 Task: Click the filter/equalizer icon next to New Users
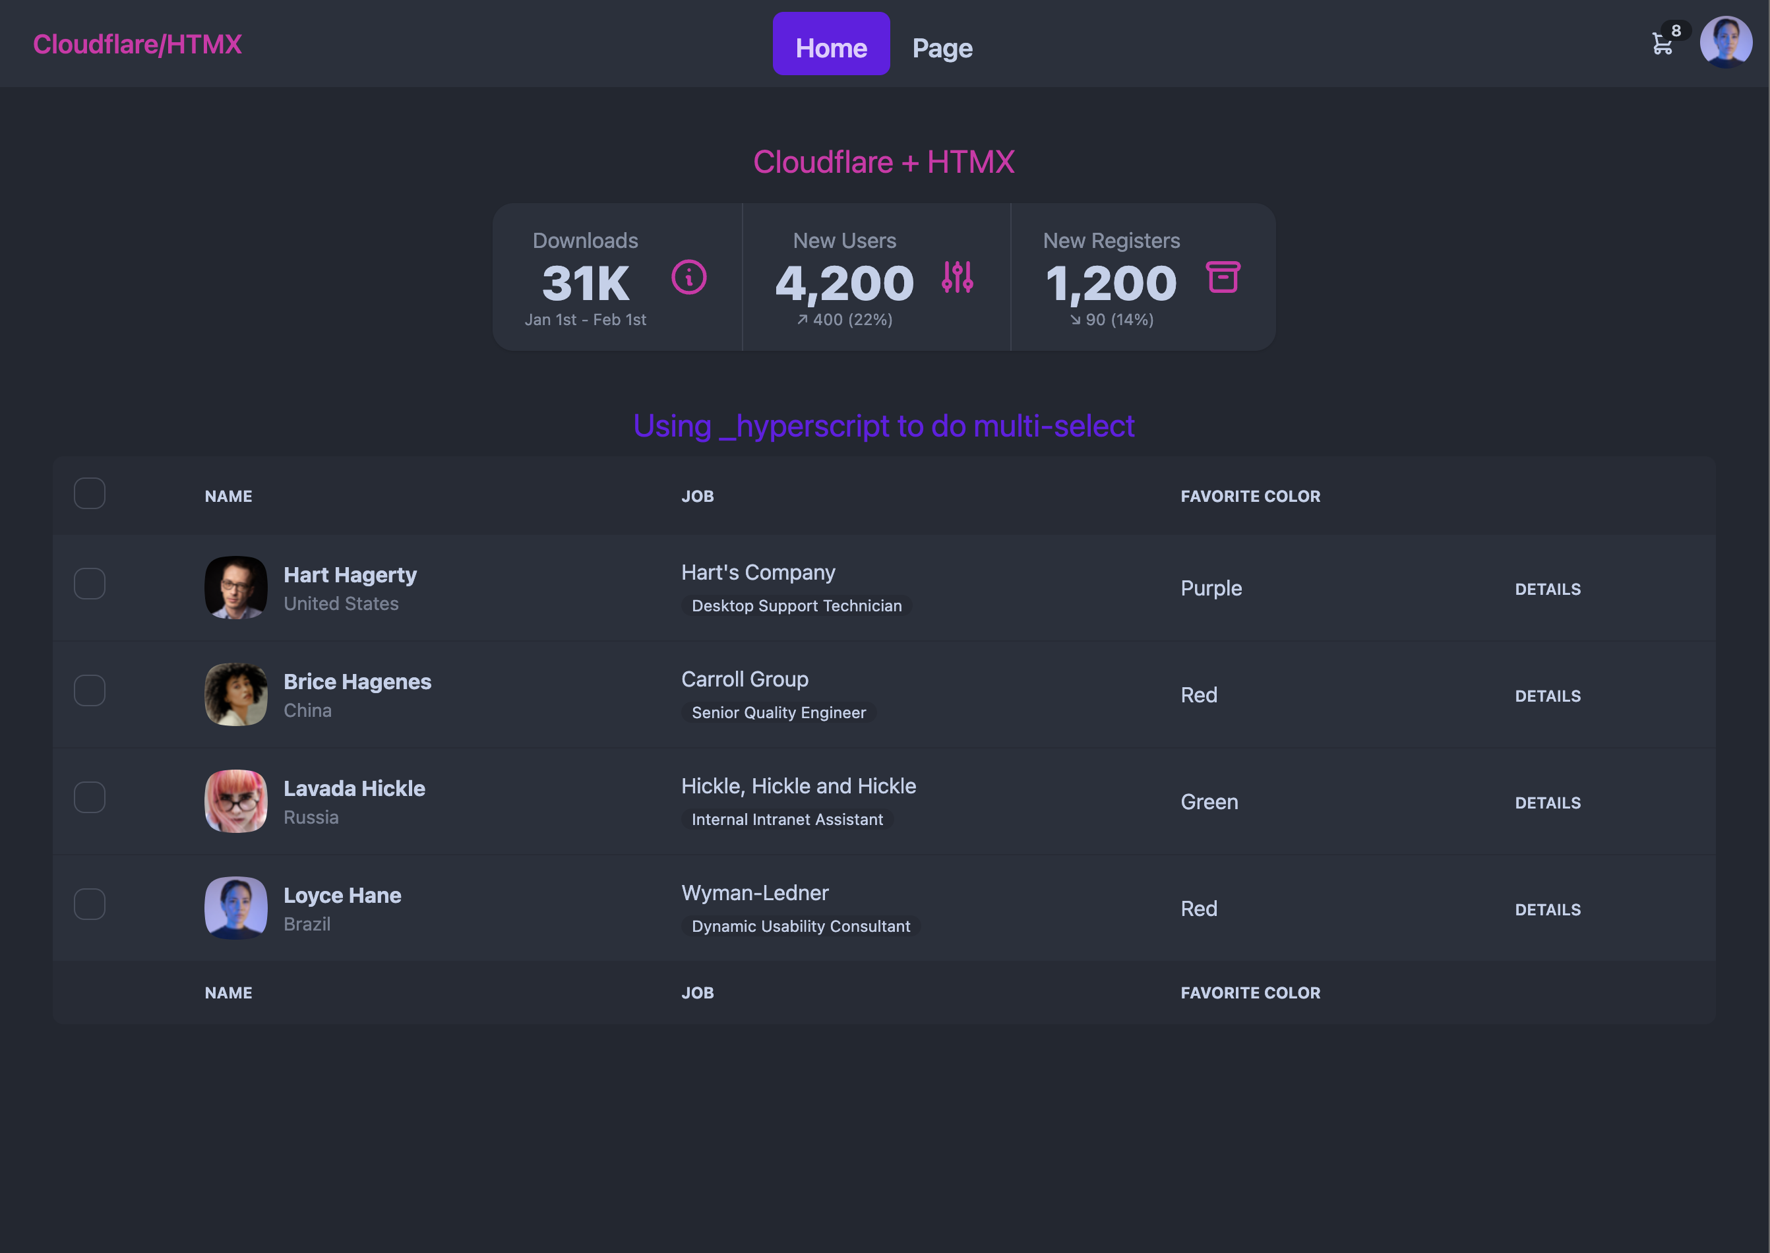click(x=958, y=278)
